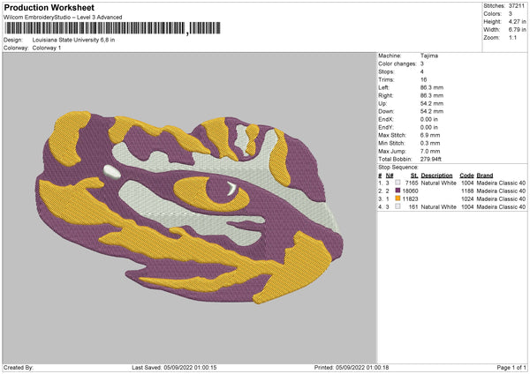This screenshot has height=374, width=530.
Task: Click design name 'Louisiana State University 6,8 in'
Action: (73, 40)
